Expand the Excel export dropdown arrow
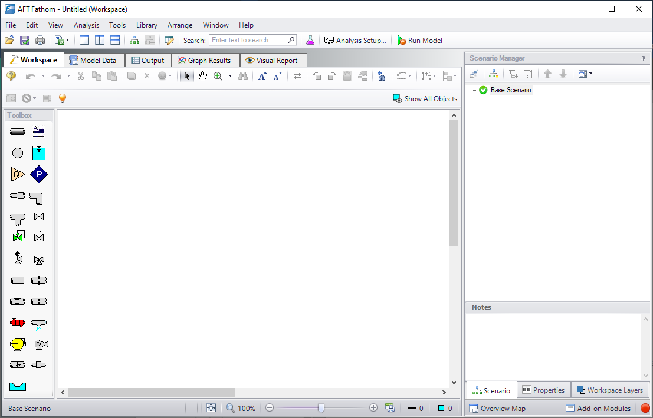Screen dimensions: 653x418 coord(68,41)
